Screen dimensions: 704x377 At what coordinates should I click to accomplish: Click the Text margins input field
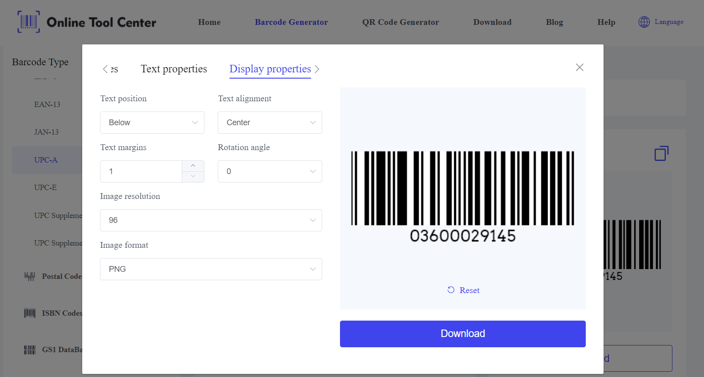141,171
